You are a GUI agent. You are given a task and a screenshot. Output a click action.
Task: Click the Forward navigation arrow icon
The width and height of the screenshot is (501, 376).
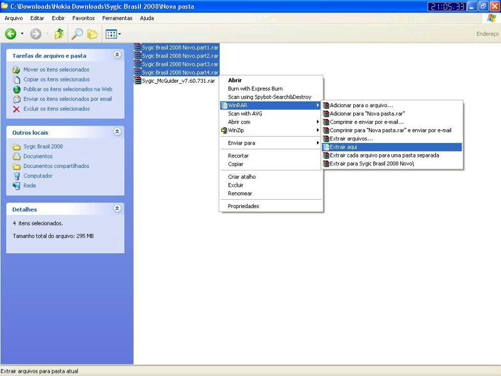click(36, 34)
